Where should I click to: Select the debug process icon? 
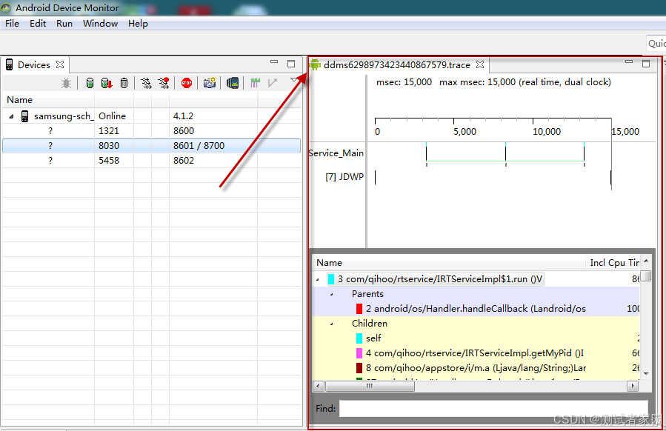pos(66,83)
